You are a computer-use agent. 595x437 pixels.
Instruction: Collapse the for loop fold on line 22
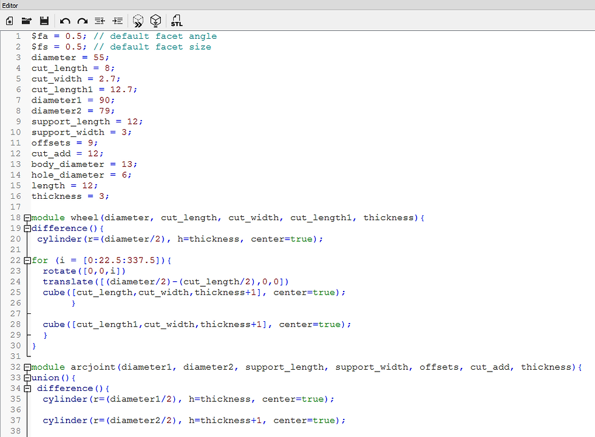click(27, 261)
